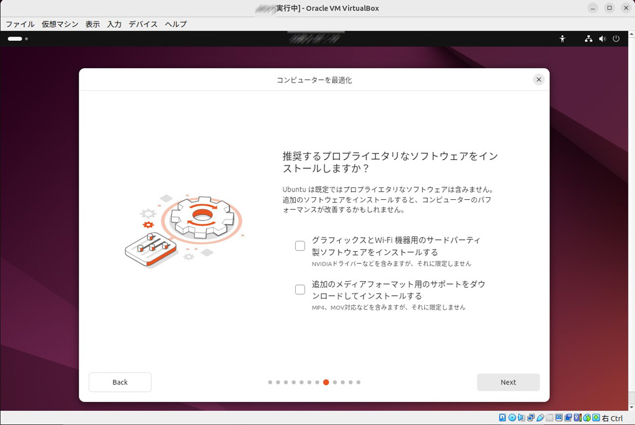Open the ファイル menu
Viewport: 635px width, 425px height.
tap(20, 24)
